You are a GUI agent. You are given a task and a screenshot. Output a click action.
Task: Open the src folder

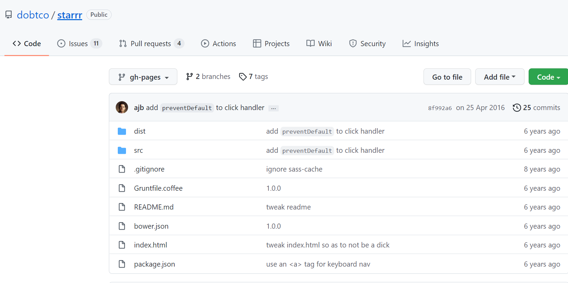click(138, 150)
